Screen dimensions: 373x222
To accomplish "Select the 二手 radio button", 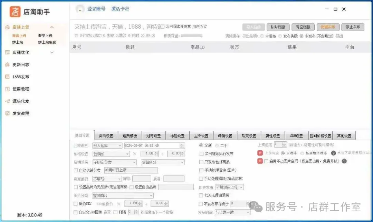I will (x=217, y=145).
